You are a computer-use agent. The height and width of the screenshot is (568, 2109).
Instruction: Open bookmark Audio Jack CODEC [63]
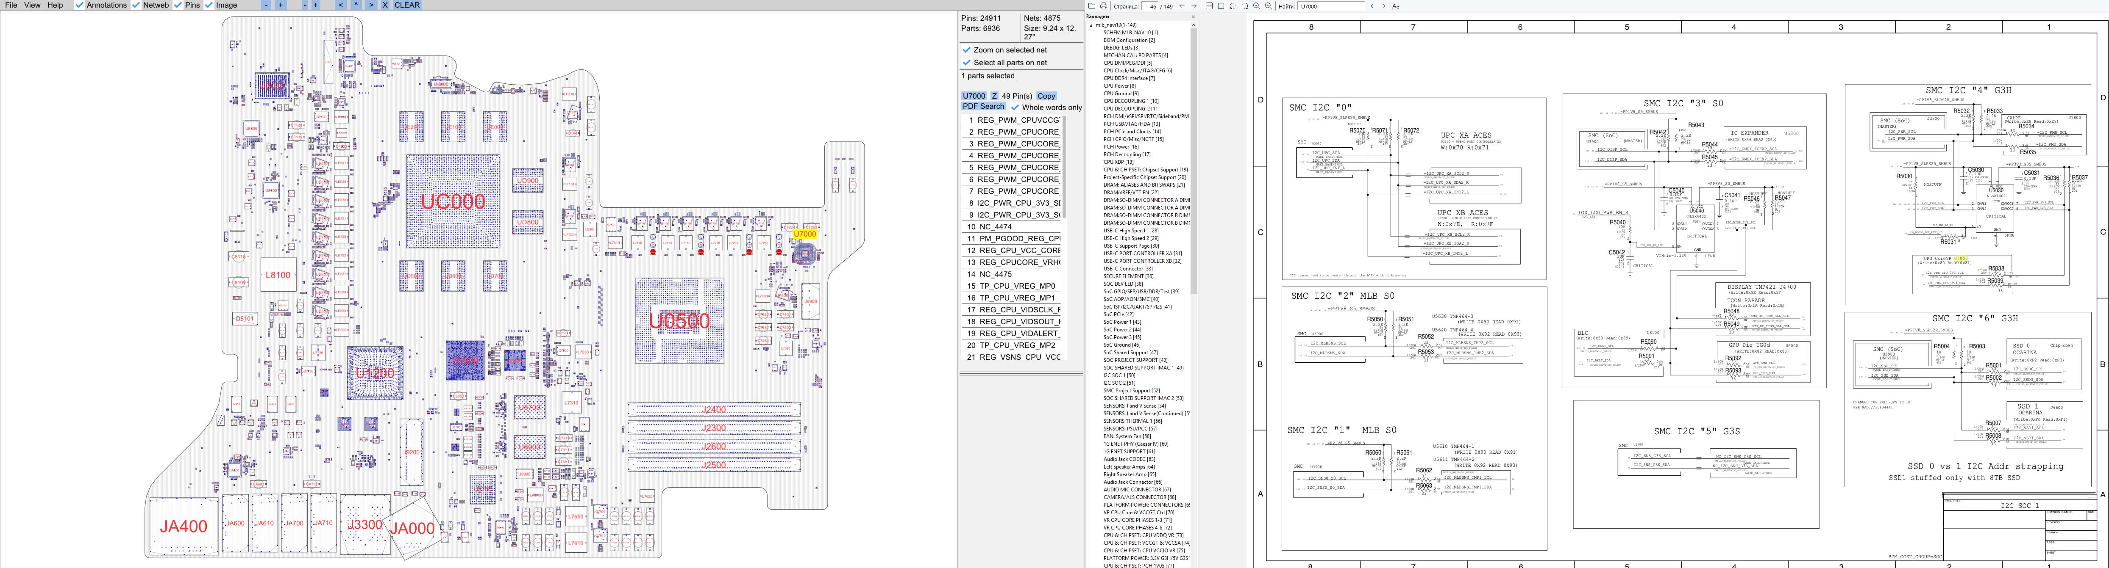click(1129, 459)
